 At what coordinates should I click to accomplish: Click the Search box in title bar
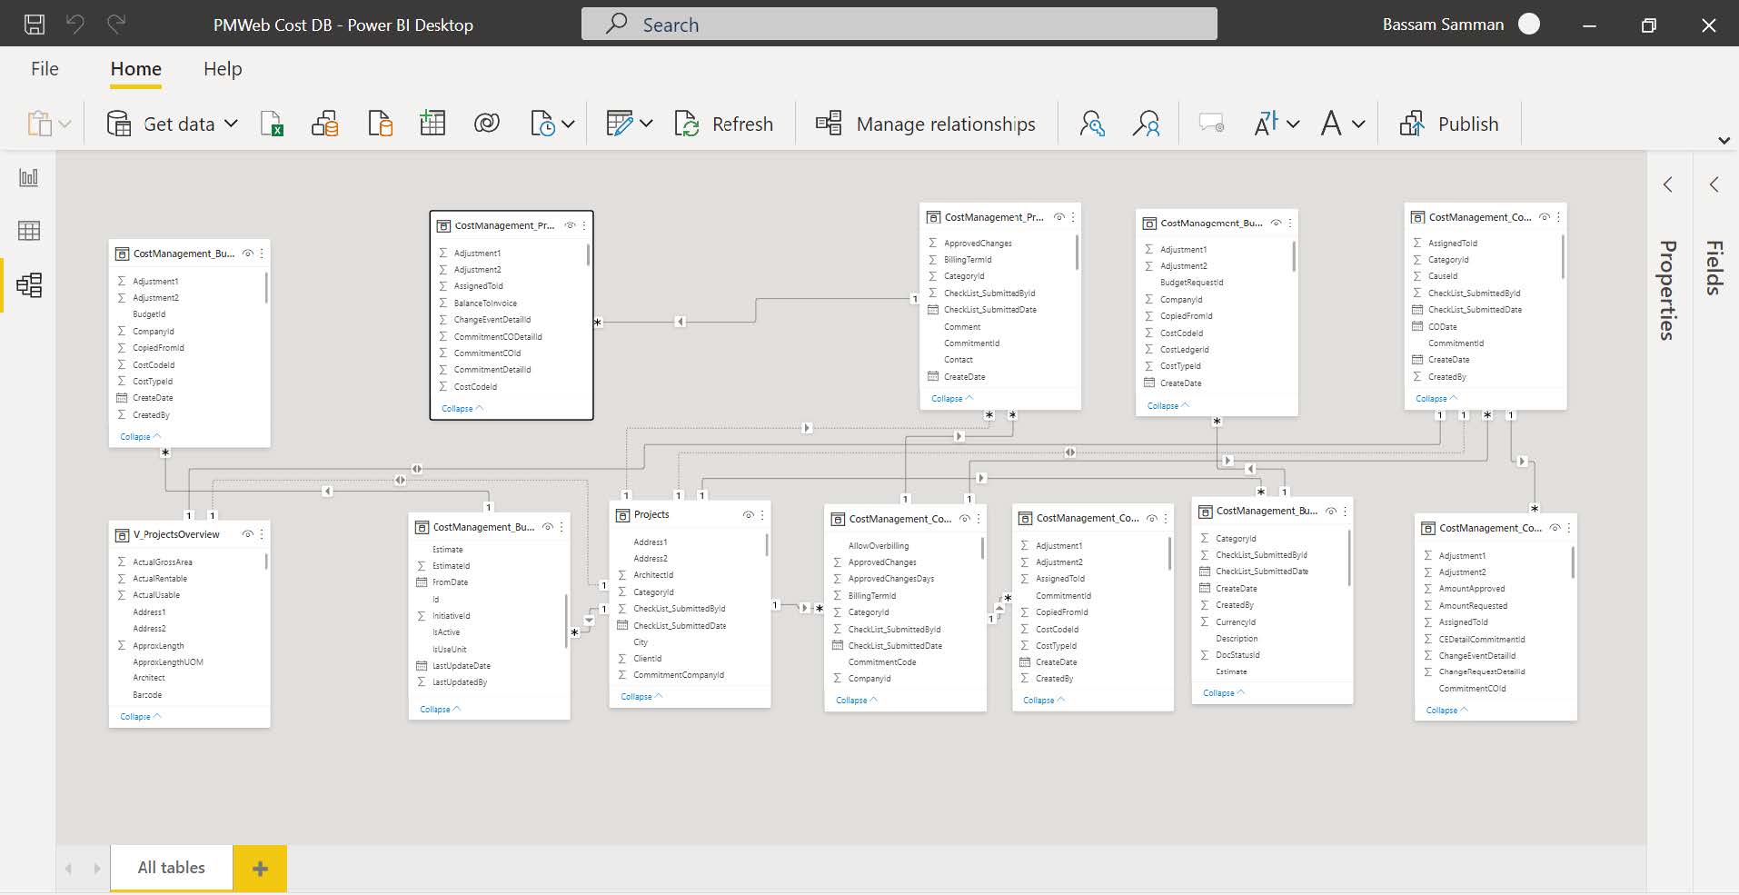click(899, 25)
